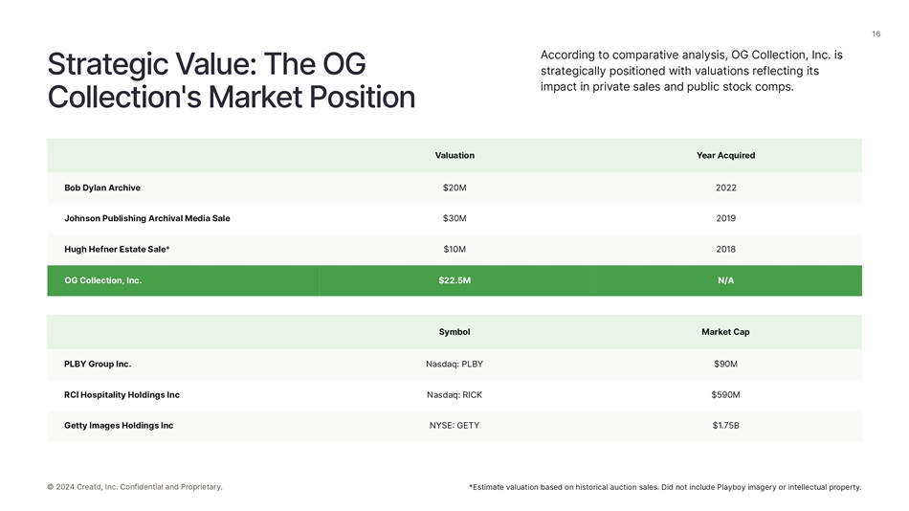Click the slide title "Strategic Value: The OG Collection's Market Position"
The height and width of the screenshot is (511, 909).
(x=231, y=81)
